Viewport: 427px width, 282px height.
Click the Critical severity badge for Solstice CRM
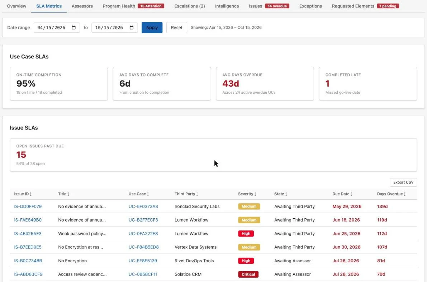tap(248, 274)
